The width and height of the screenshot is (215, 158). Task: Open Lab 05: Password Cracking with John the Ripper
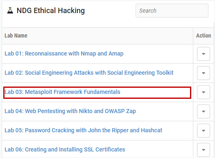tap(84, 130)
